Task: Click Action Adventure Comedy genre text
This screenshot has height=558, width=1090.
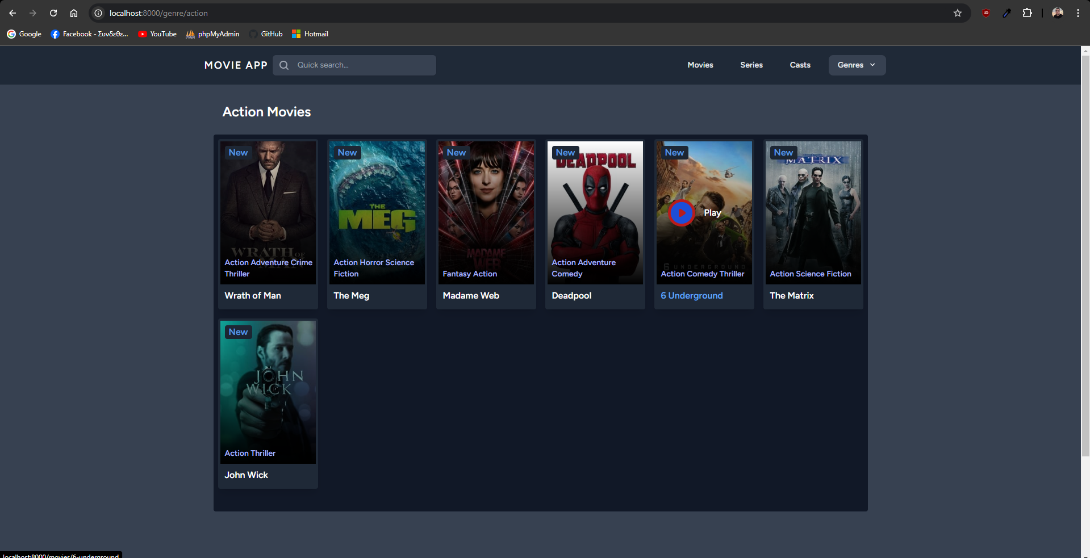Action: coord(583,268)
